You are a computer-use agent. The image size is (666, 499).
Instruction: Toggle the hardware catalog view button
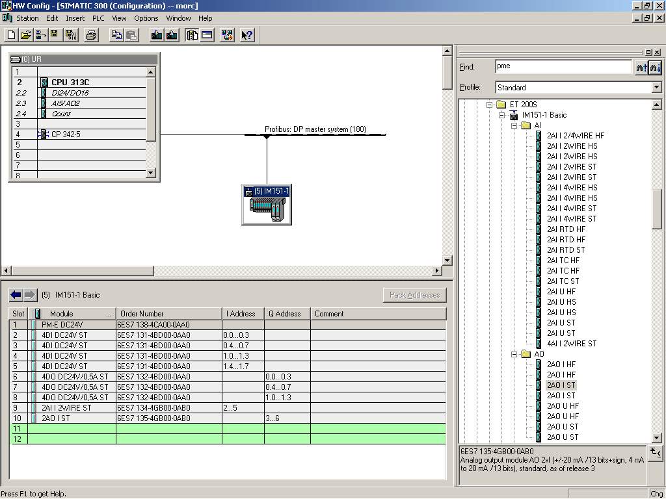[192, 35]
